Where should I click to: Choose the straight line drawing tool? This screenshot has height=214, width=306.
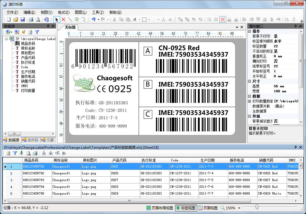point(70,20)
